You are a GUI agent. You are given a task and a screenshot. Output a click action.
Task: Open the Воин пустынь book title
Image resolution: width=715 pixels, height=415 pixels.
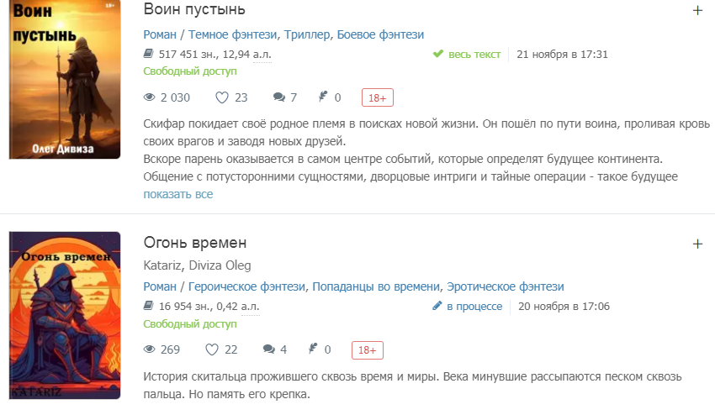point(194,10)
